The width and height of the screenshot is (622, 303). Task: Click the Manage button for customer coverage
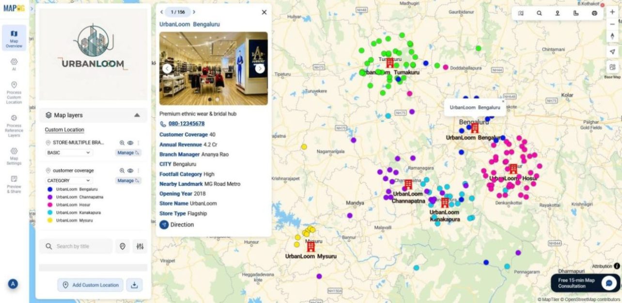click(x=127, y=180)
